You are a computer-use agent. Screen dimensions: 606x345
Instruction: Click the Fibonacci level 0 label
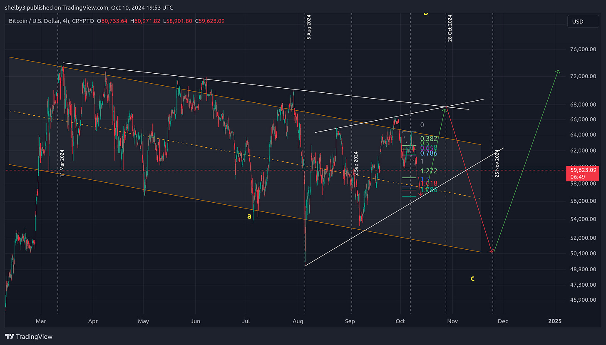click(x=422, y=125)
